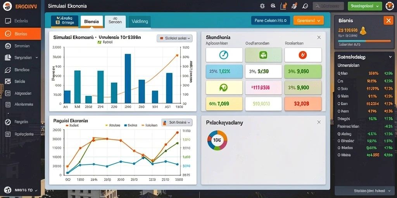Click the gold bell icon in Bisnis panel
Image resolution: width=397 pixels, height=198 pixels.
pos(363,31)
